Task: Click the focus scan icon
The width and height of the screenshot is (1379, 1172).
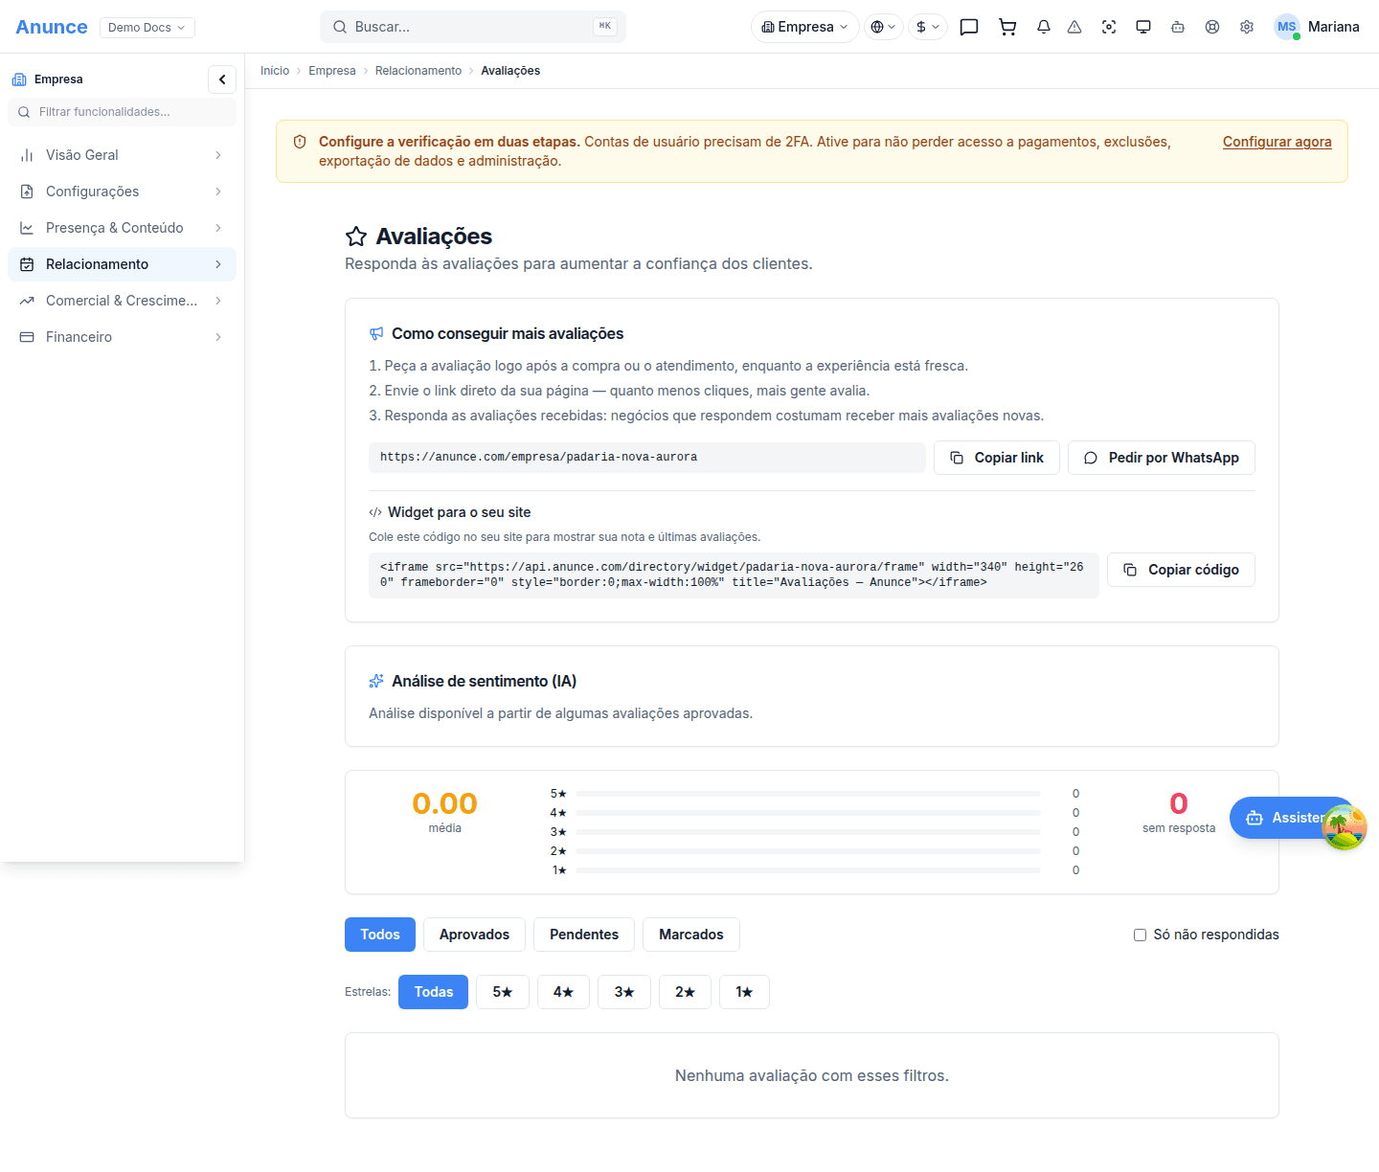Action: tap(1109, 27)
